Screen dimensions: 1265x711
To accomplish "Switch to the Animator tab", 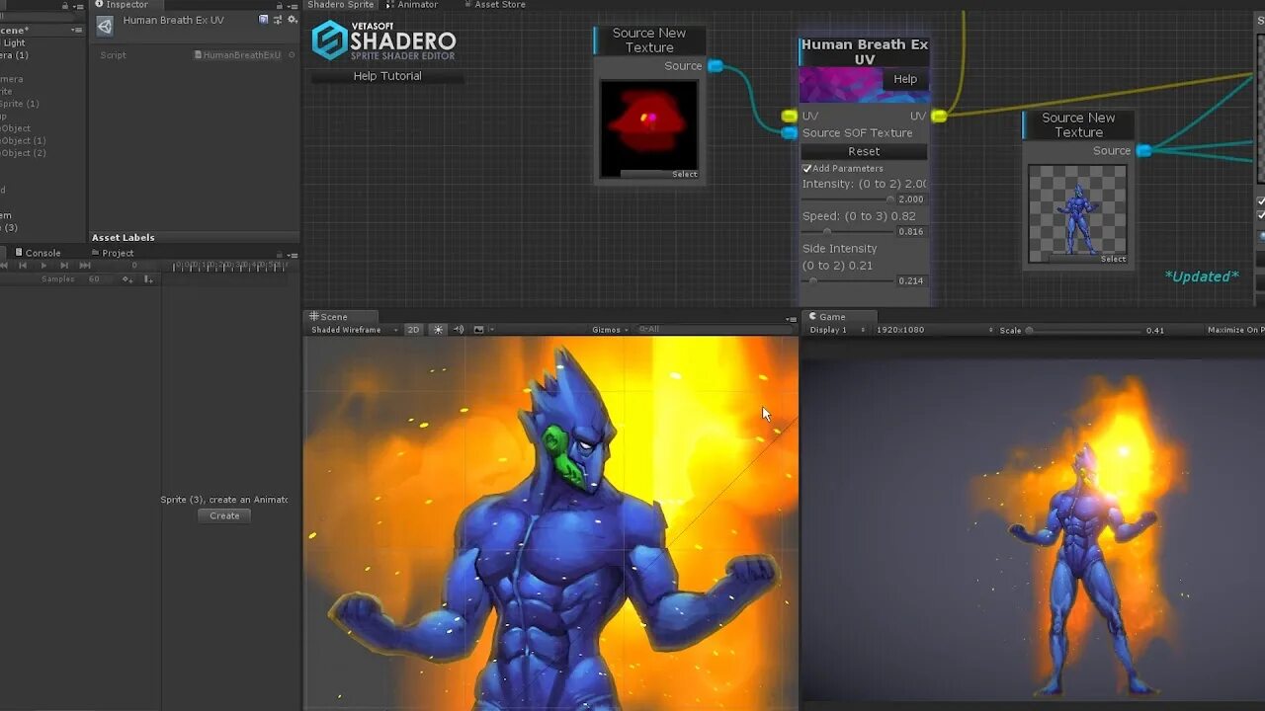I will click(412, 5).
